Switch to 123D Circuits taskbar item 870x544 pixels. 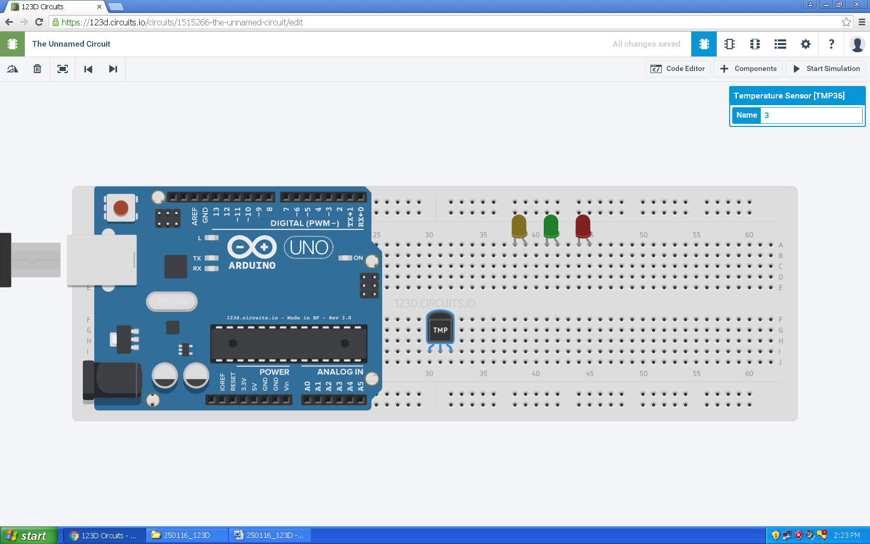pos(104,536)
